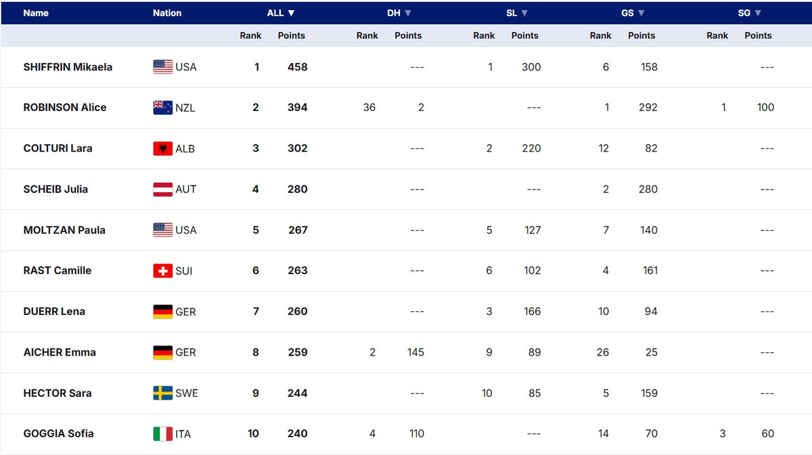Click the Switzerland flag icon
Viewport: 812px width, 455px height.
162,271
